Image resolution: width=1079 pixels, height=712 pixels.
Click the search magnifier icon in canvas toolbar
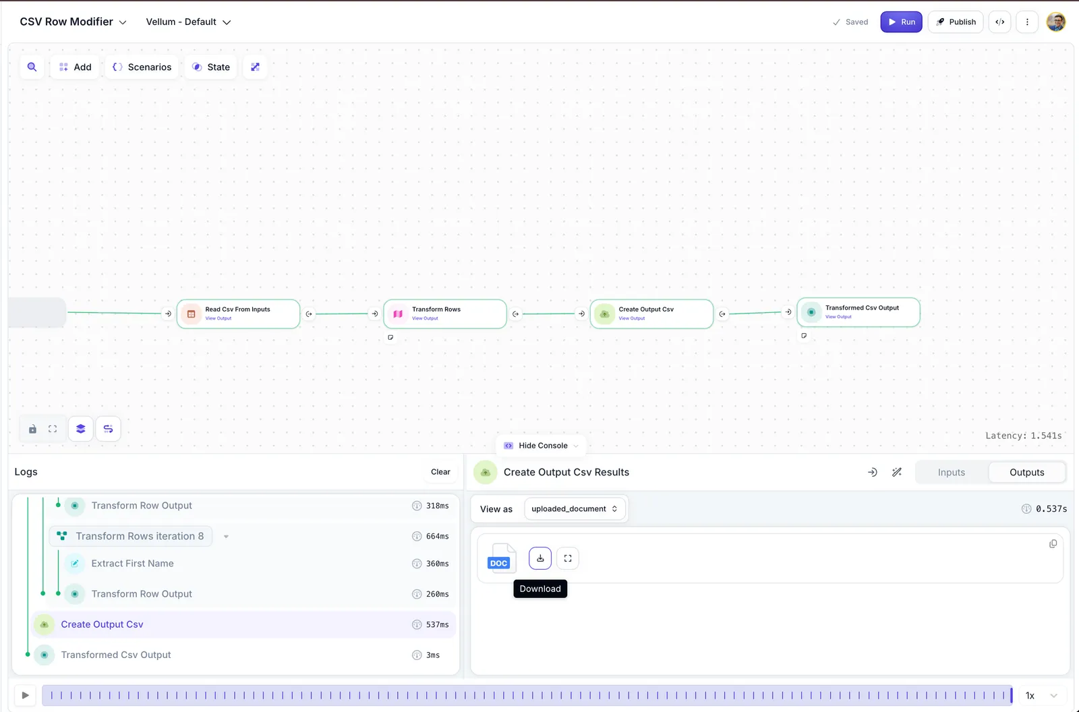point(32,67)
